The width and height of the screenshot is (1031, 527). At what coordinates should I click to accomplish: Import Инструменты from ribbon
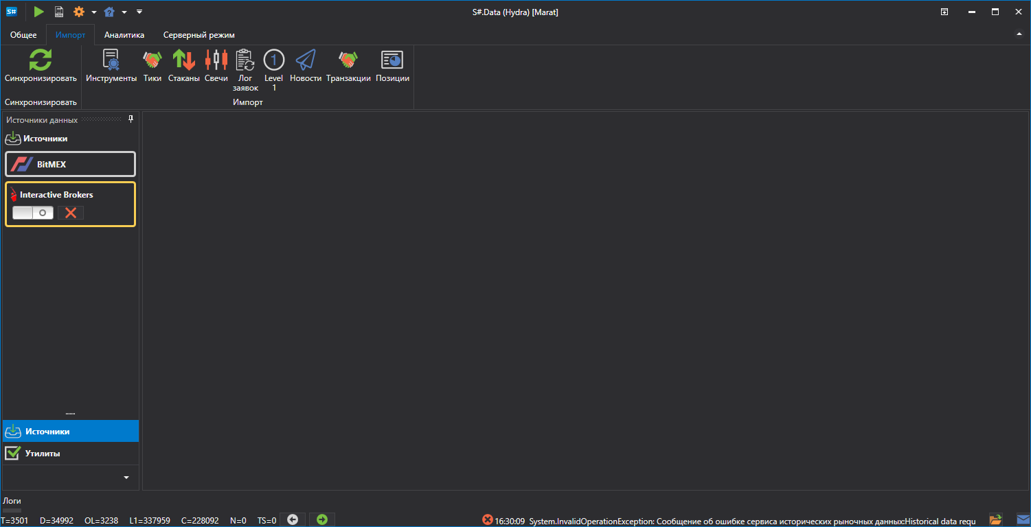[111, 66]
